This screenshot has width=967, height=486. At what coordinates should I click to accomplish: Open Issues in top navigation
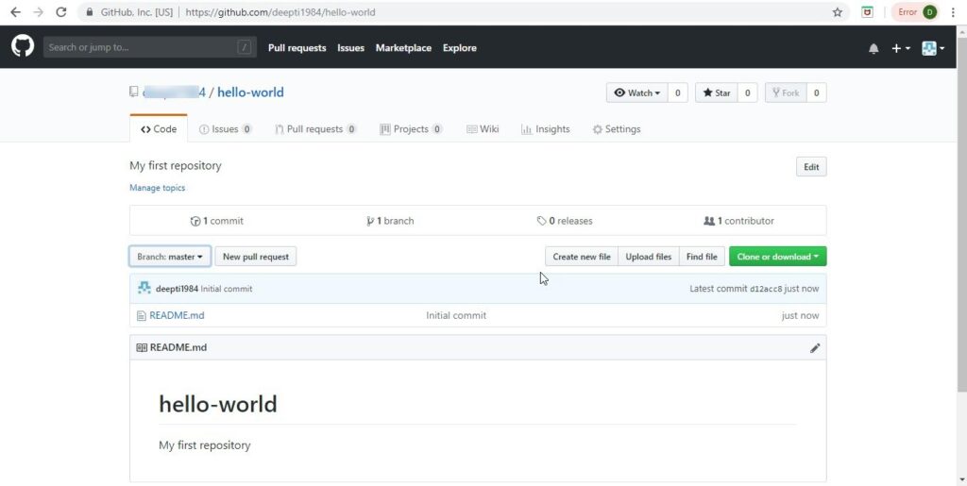[350, 48]
